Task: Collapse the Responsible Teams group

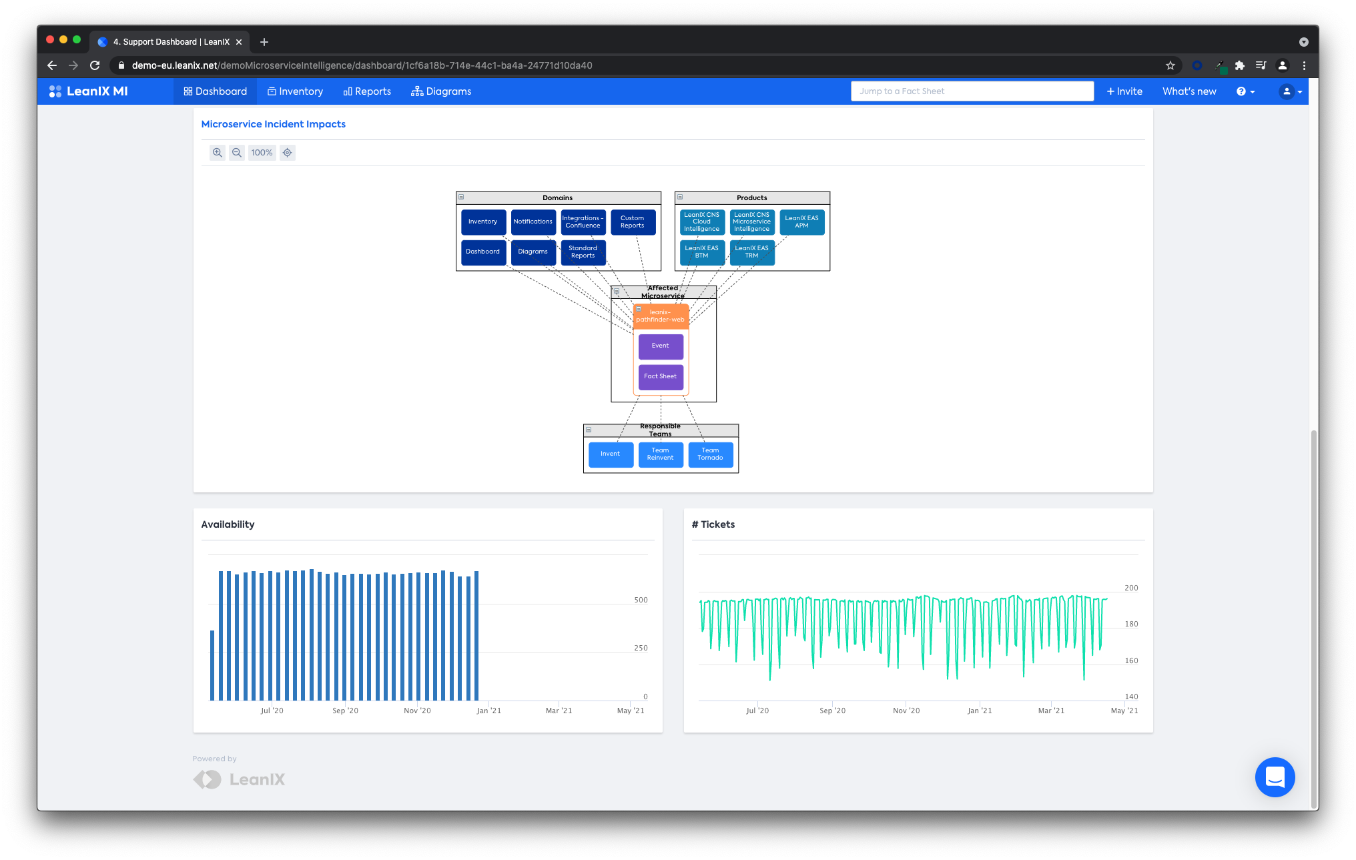Action: pos(589,430)
